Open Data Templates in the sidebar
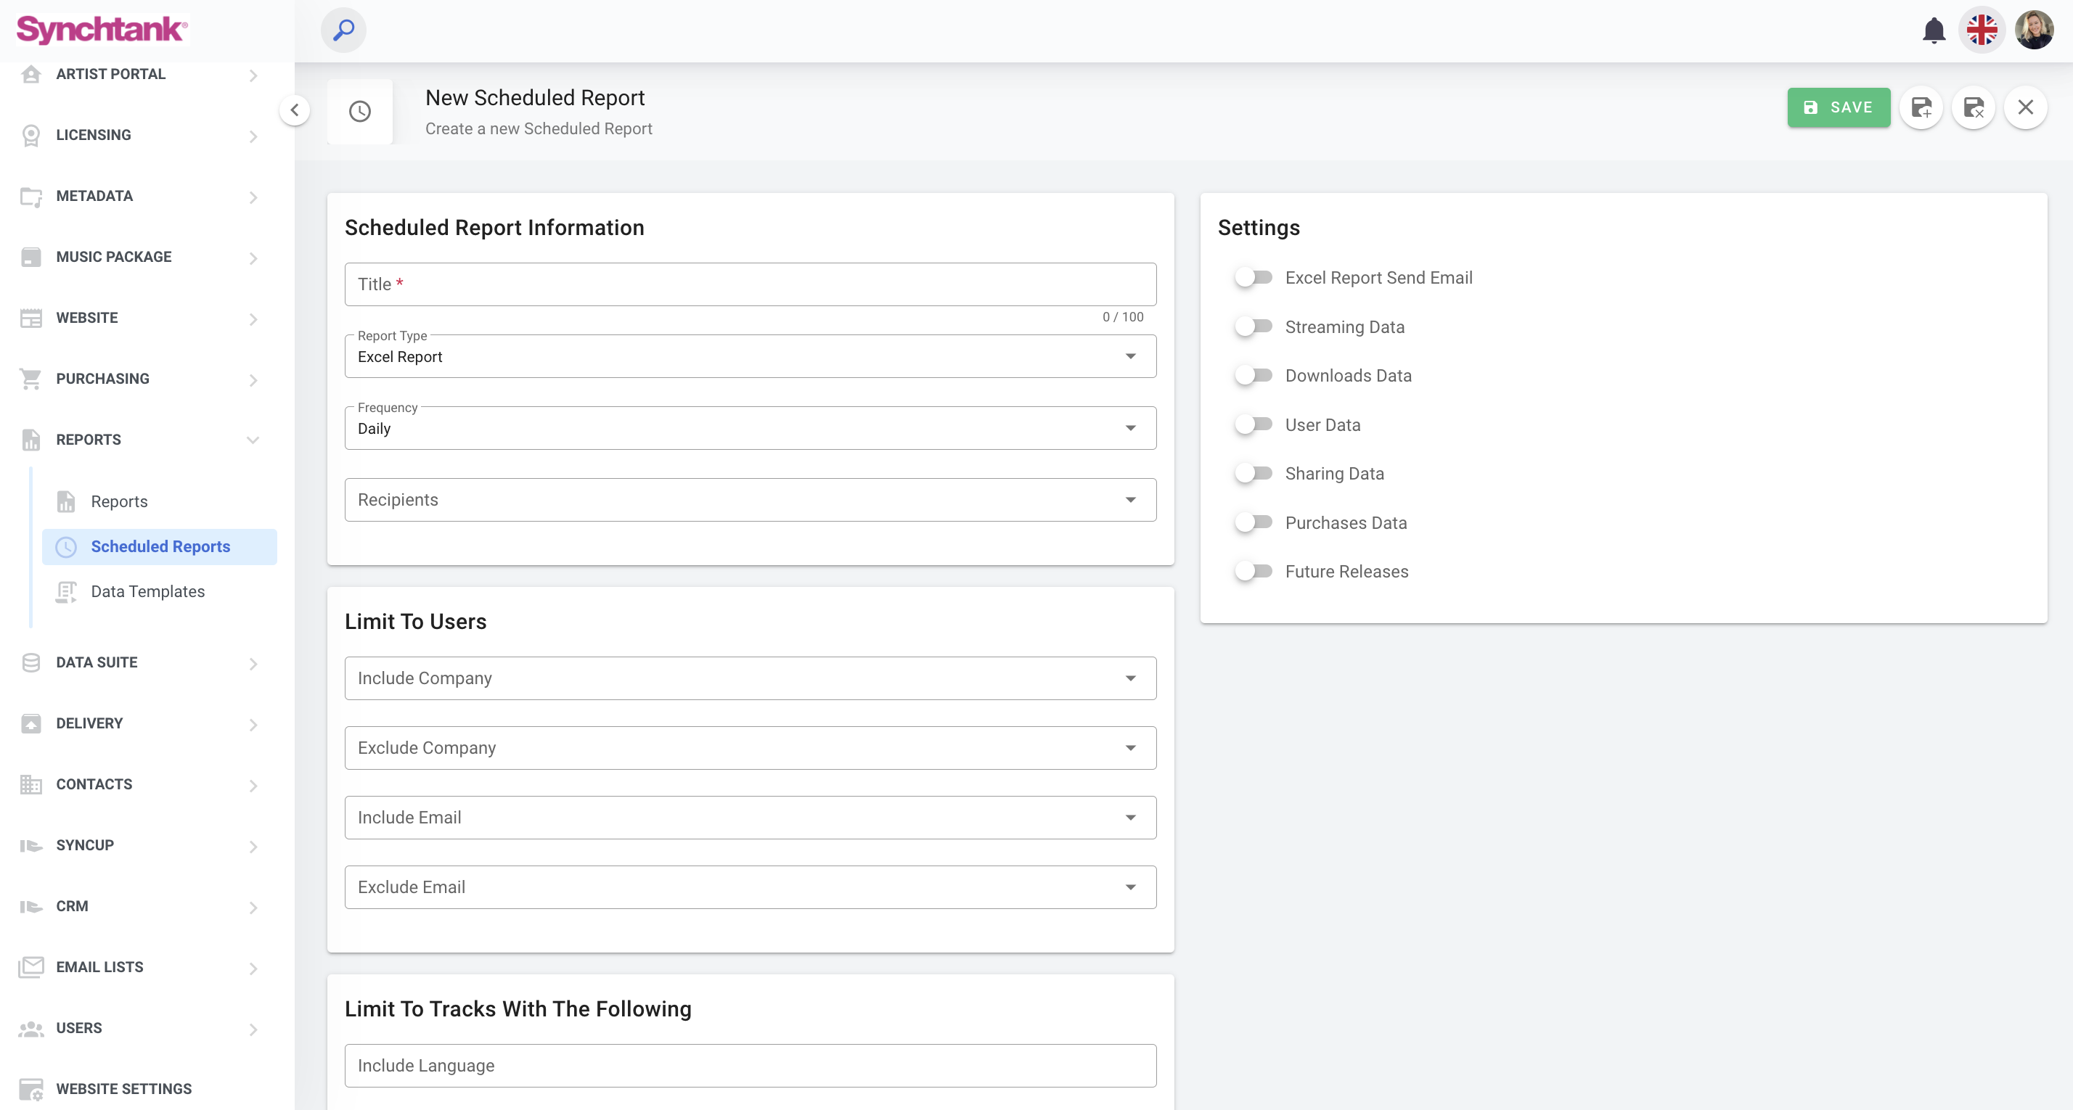 (147, 591)
